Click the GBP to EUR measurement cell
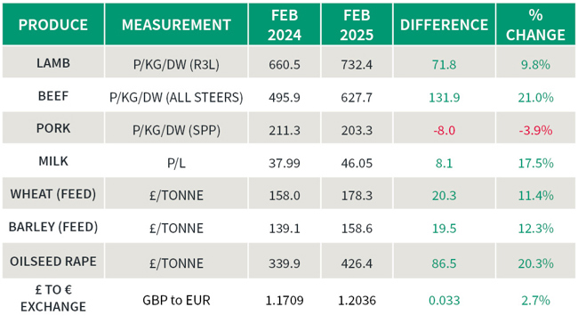 [176, 300]
